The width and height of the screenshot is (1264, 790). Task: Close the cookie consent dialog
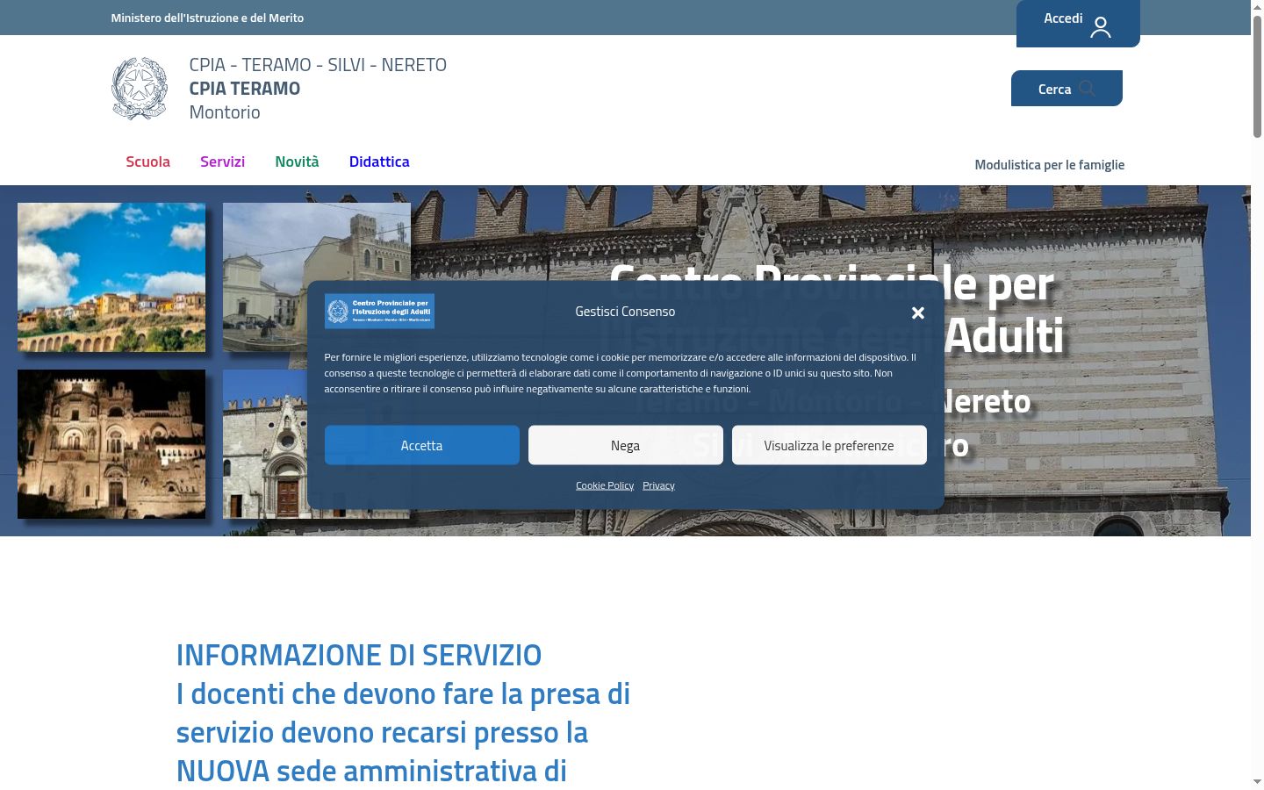(x=918, y=312)
